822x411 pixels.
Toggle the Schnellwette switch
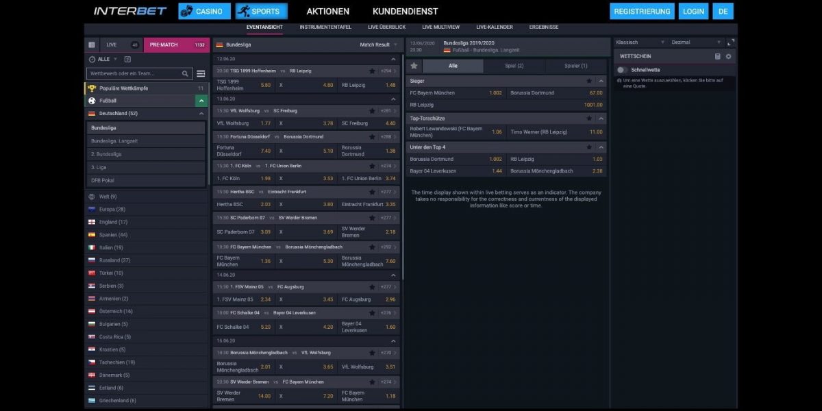pos(622,70)
